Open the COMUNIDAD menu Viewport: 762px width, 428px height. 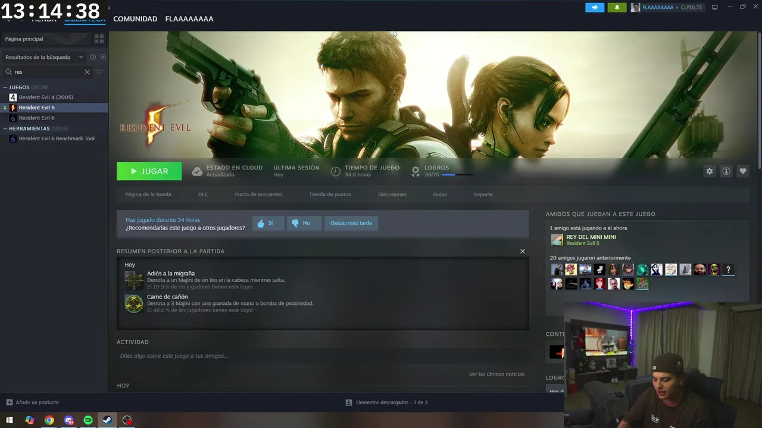pyautogui.click(x=135, y=19)
